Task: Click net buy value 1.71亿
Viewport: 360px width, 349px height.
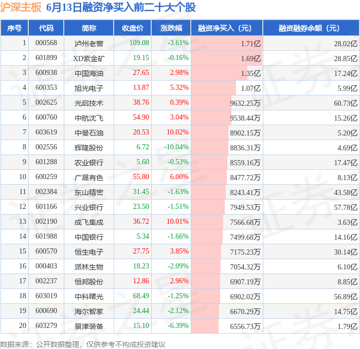Action: click(x=251, y=44)
